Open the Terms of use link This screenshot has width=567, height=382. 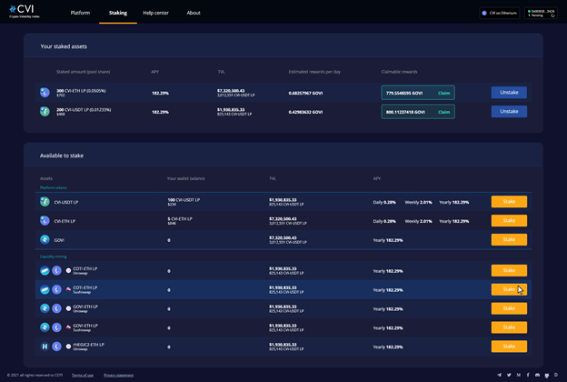pos(83,375)
